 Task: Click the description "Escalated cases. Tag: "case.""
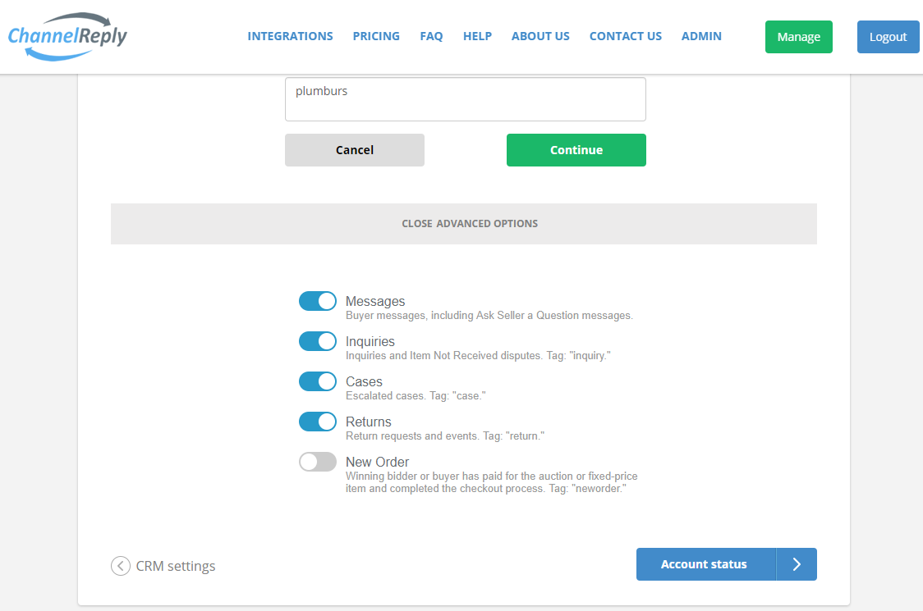(x=416, y=396)
